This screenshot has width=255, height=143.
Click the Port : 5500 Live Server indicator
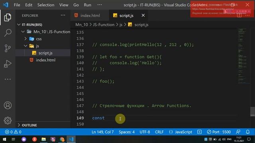click(x=219, y=132)
